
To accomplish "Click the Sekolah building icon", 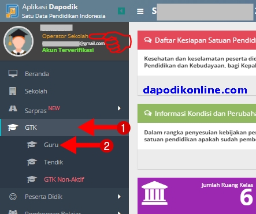I will [x=13, y=91].
